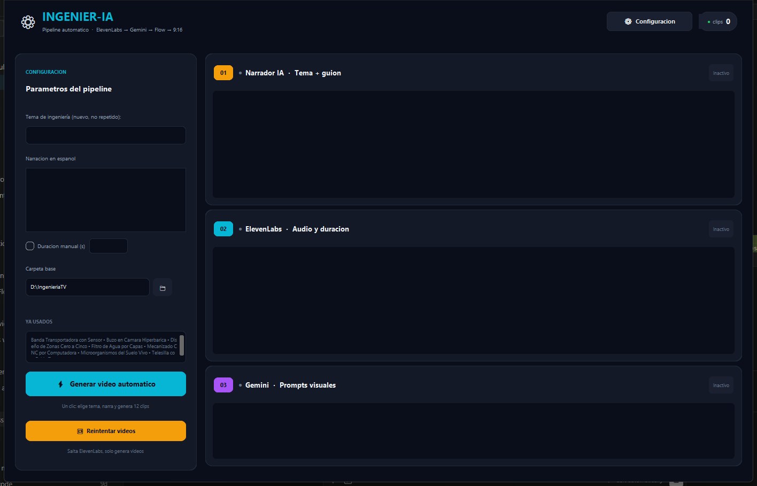Image resolution: width=757 pixels, height=486 pixels.
Task: Click the Parametros del pipeline heading
Action: (68, 89)
